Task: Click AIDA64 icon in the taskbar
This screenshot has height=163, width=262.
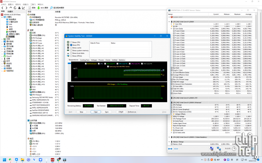Action: [52, 160]
